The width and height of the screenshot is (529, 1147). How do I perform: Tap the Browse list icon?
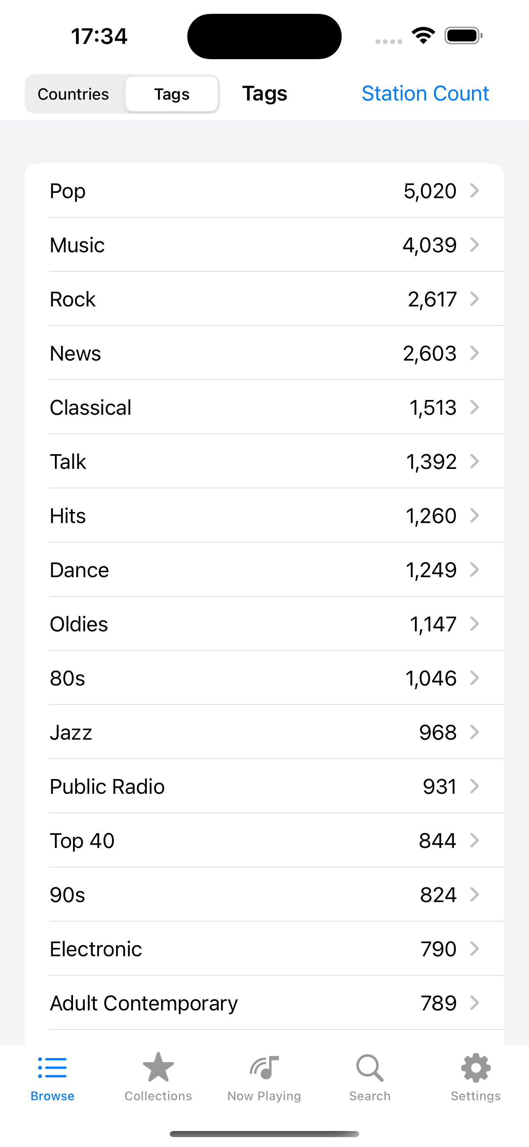[x=52, y=1068]
